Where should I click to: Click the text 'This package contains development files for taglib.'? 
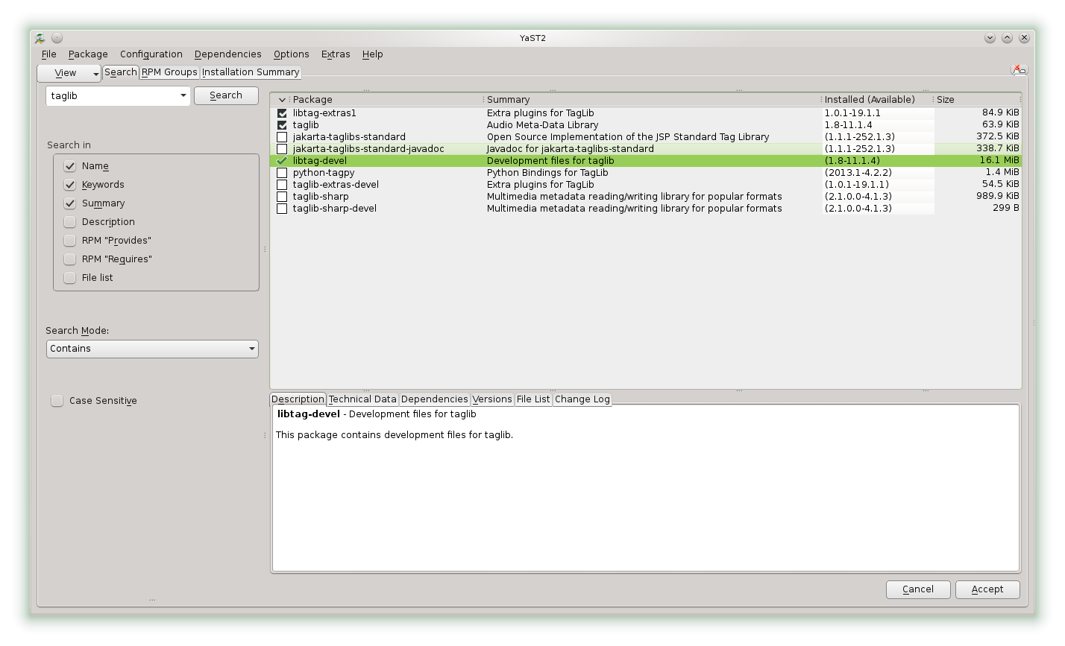point(395,435)
